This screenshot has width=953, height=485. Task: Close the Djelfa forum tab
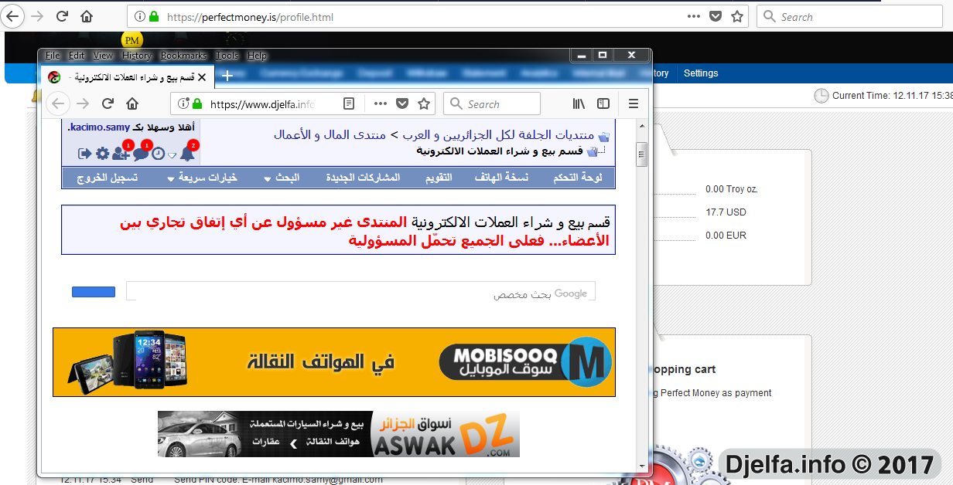(202, 76)
